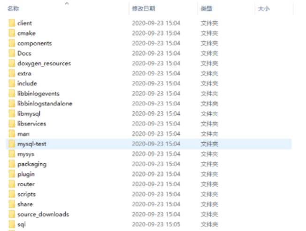Click 文件夹 type in the mysql-test row
306x231 pixels.
[x=209, y=144]
